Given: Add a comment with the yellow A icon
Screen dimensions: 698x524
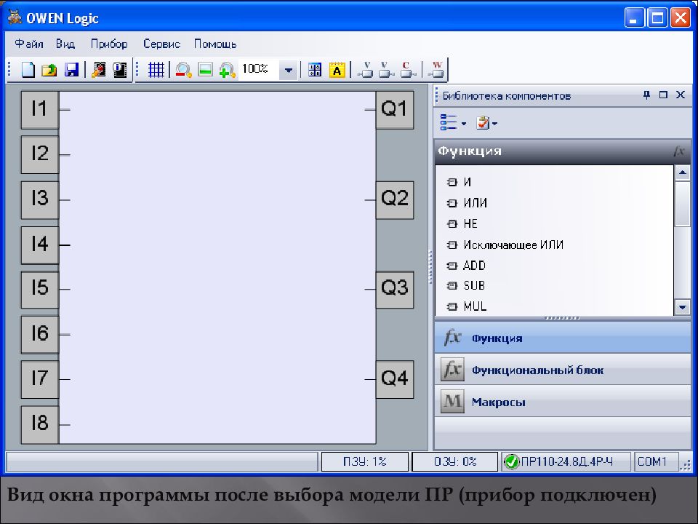Looking at the screenshot, I should (337, 70).
